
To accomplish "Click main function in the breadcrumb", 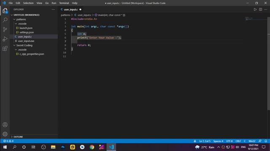I will pyautogui.click(x=110, y=15).
